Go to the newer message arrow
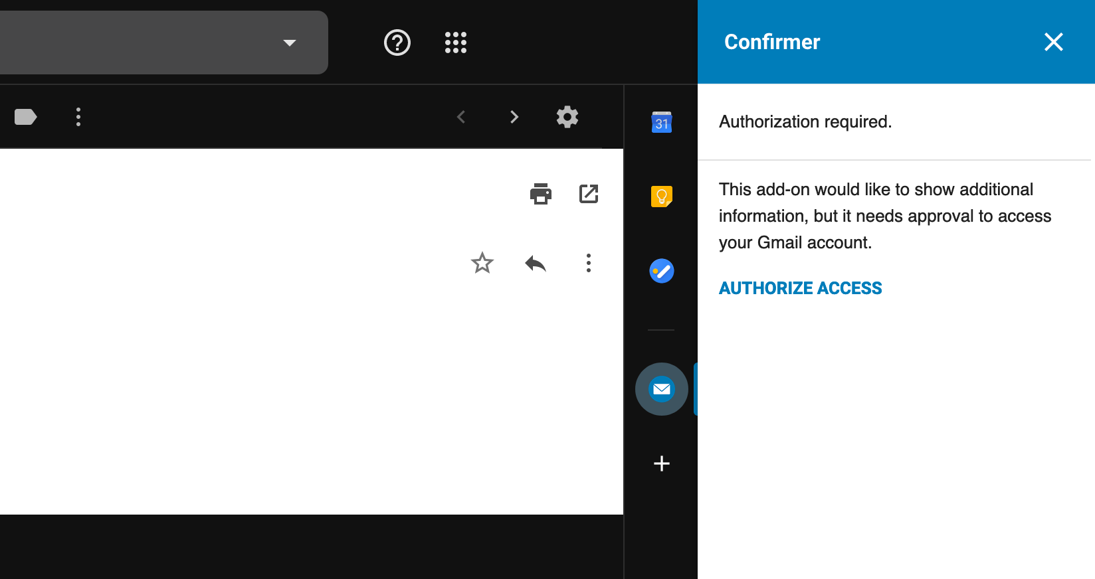 (461, 117)
